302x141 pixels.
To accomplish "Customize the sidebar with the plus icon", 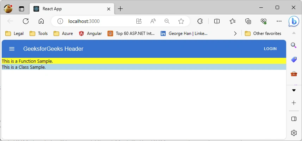I will pyautogui.click(x=294, y=103).
